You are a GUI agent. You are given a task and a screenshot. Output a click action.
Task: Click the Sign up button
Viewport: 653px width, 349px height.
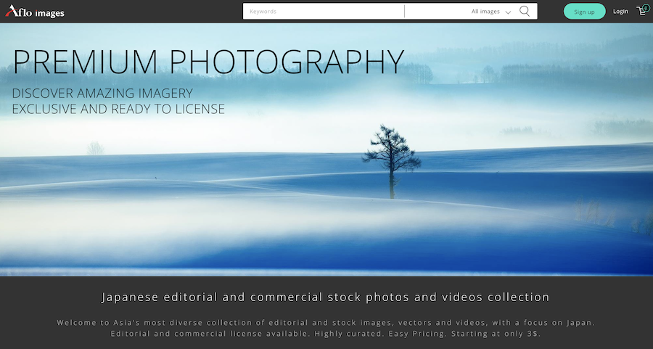(584, 11)
